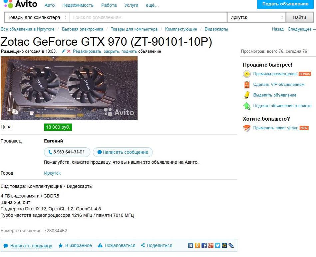Click the Назад link
316x257 pixels.
pyautogui.click(x=278, y=29)
